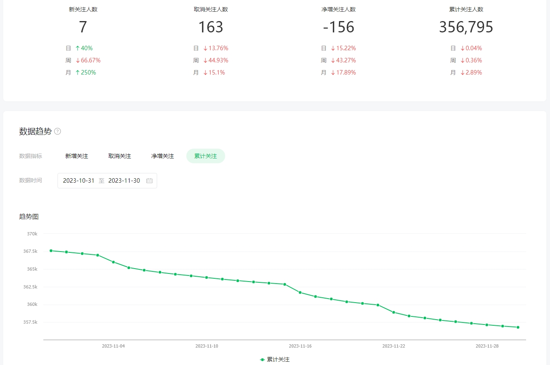
Task: Select the 新增关注 metric tab
Action: (x=77, y=156)
